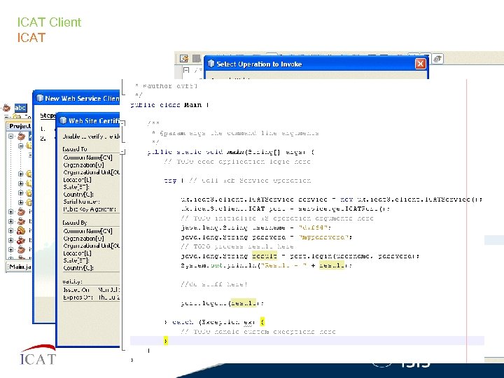This screenshot has width=504, height=378.
Task: Open the Main.java tab at the bottom left
Action: (20, 267)
